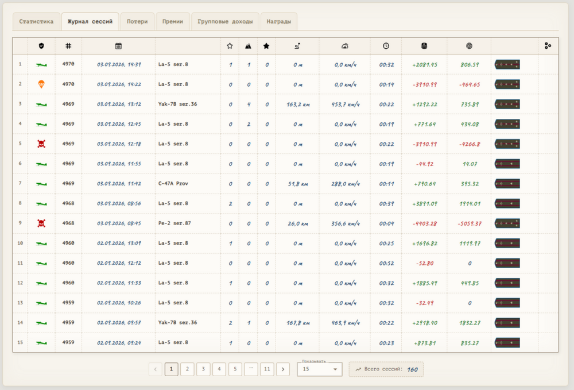Viewport: 574px width, 390px height.
Task: Click the speedometer speed column header icon
Action: tap(345, 46)
